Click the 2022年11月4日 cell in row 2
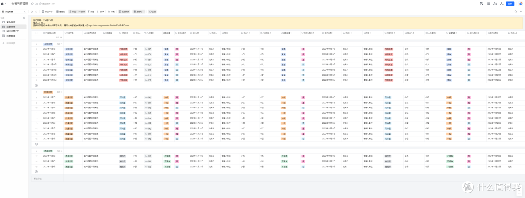The height and width of the screenshot is (198, 525). point(50,54)
